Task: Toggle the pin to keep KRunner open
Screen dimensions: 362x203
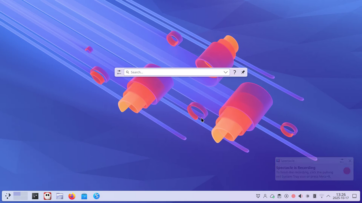Action: pyautogui.click(x=243, y=72)
